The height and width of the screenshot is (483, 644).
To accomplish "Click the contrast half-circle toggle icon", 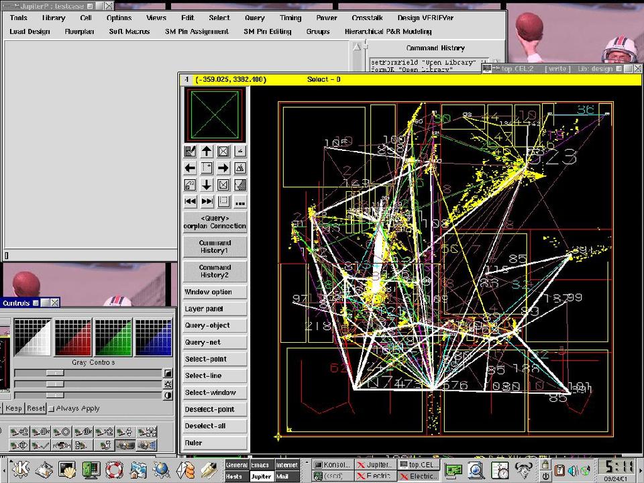I will (x=168, y=396).
